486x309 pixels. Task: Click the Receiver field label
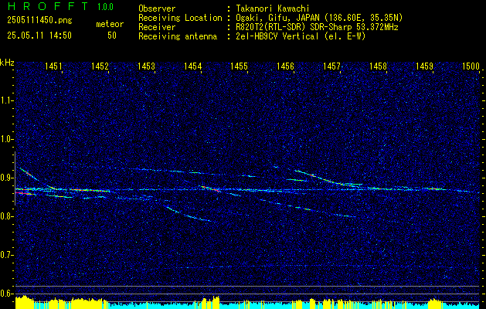[157, 27]
